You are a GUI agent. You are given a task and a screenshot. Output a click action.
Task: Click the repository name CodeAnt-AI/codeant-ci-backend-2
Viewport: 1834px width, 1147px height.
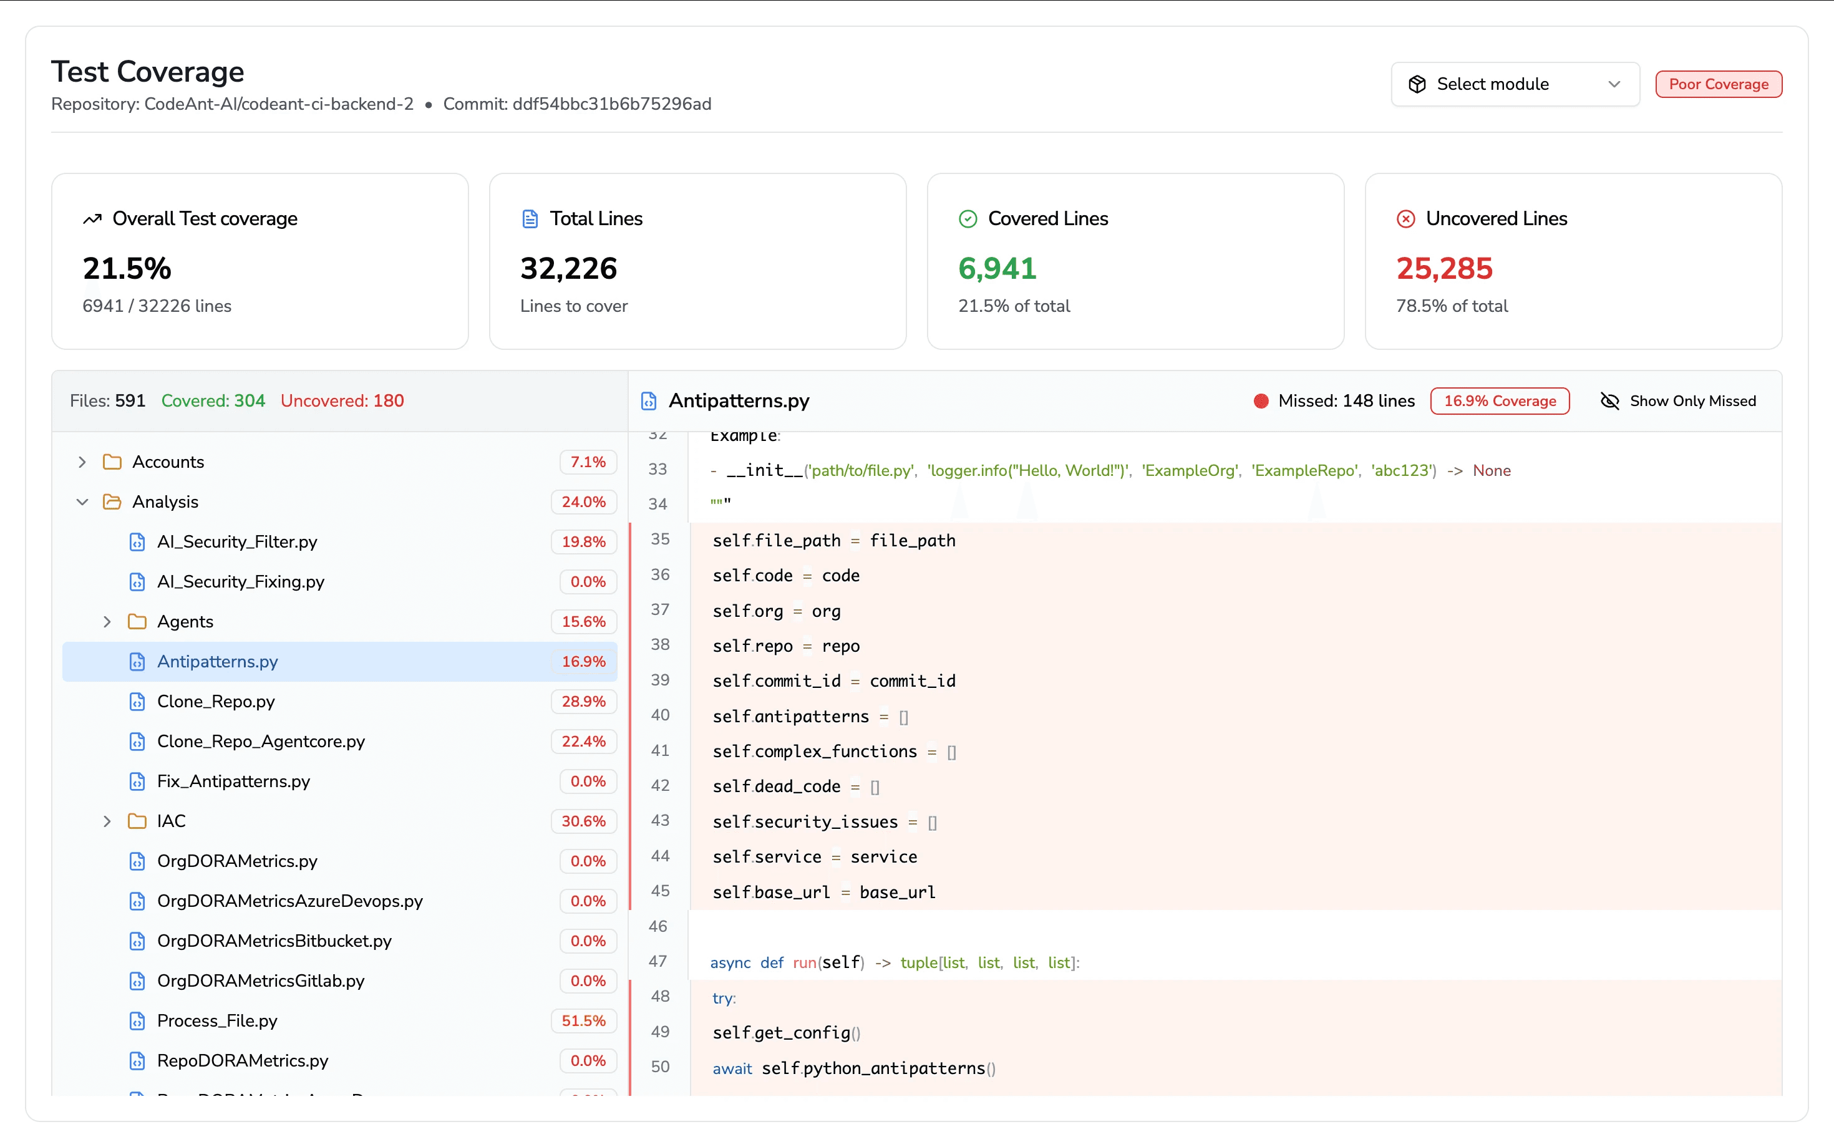pos(278,104)
